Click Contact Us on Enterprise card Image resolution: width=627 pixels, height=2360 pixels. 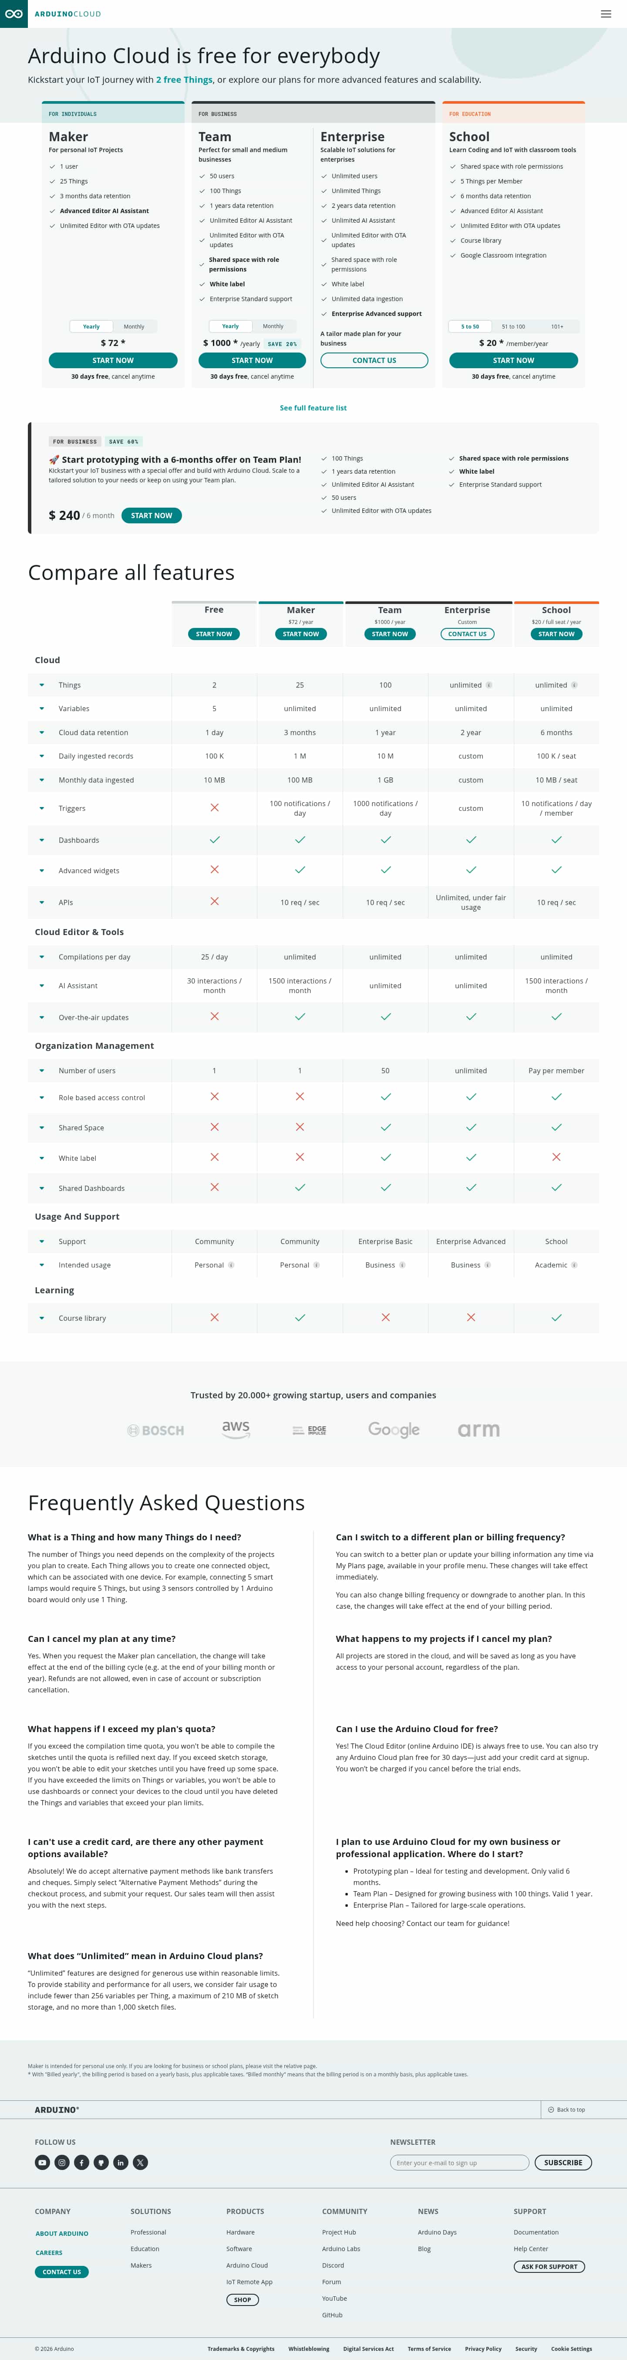[x=374, y=360]
